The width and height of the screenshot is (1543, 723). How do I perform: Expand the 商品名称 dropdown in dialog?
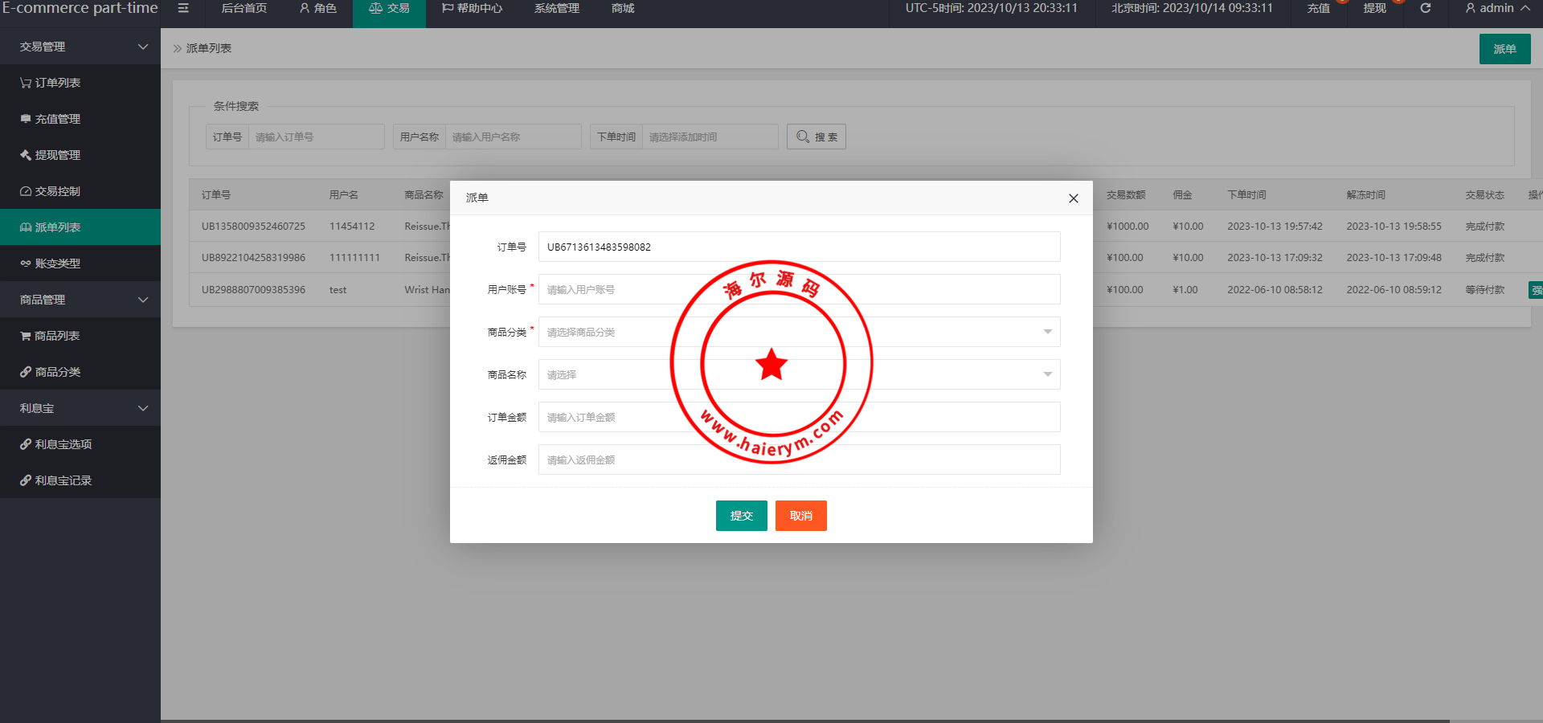pyautogui.click(x=799, y=374)
